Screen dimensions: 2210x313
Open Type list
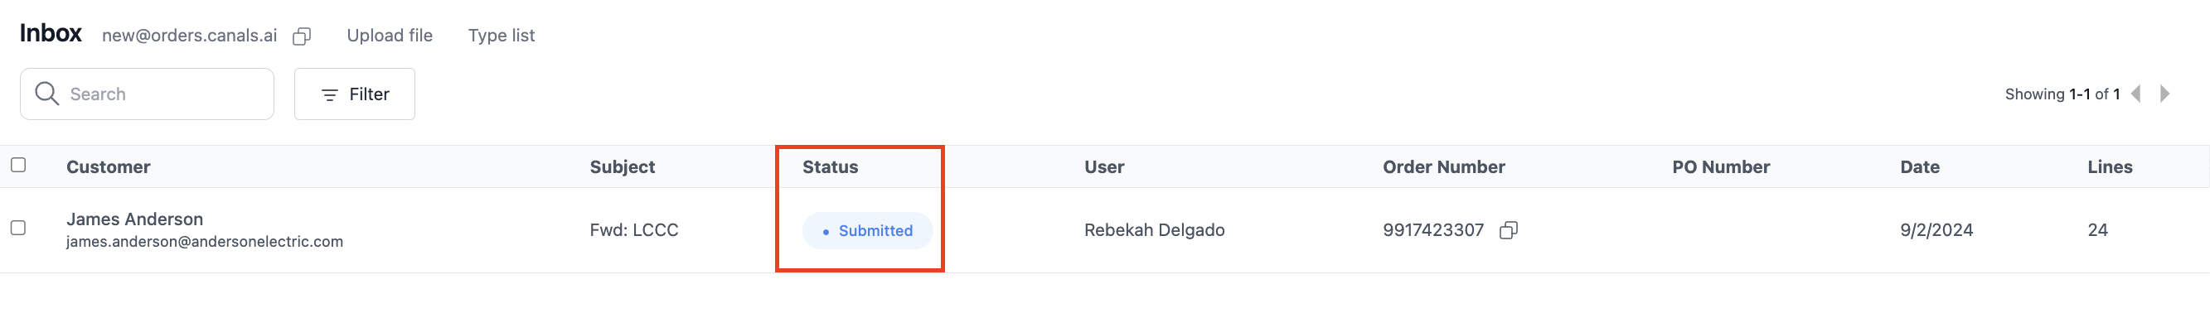tap(501, 36)
